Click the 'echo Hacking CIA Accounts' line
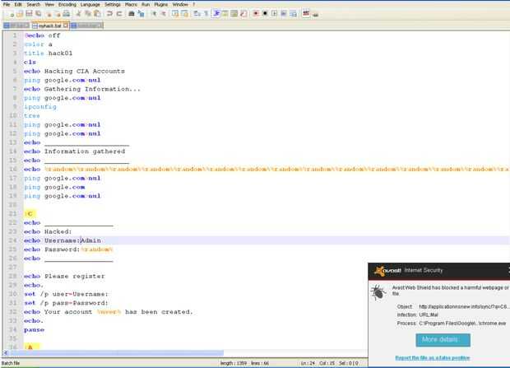The image size is (510, 368). tap(74, 71)
